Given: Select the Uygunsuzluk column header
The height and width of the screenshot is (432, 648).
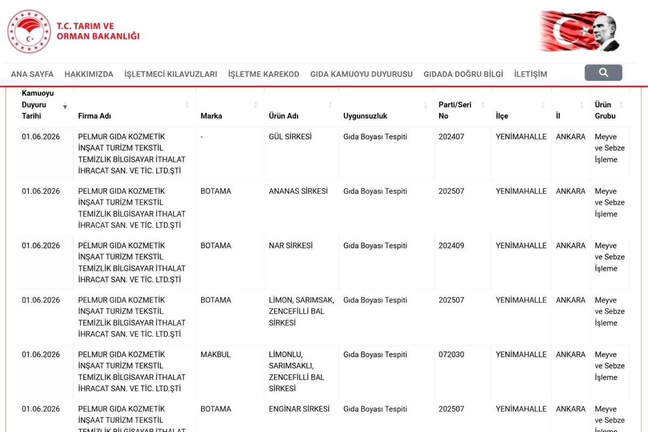Looking at the screenshot, I should [x=365, y=116].
